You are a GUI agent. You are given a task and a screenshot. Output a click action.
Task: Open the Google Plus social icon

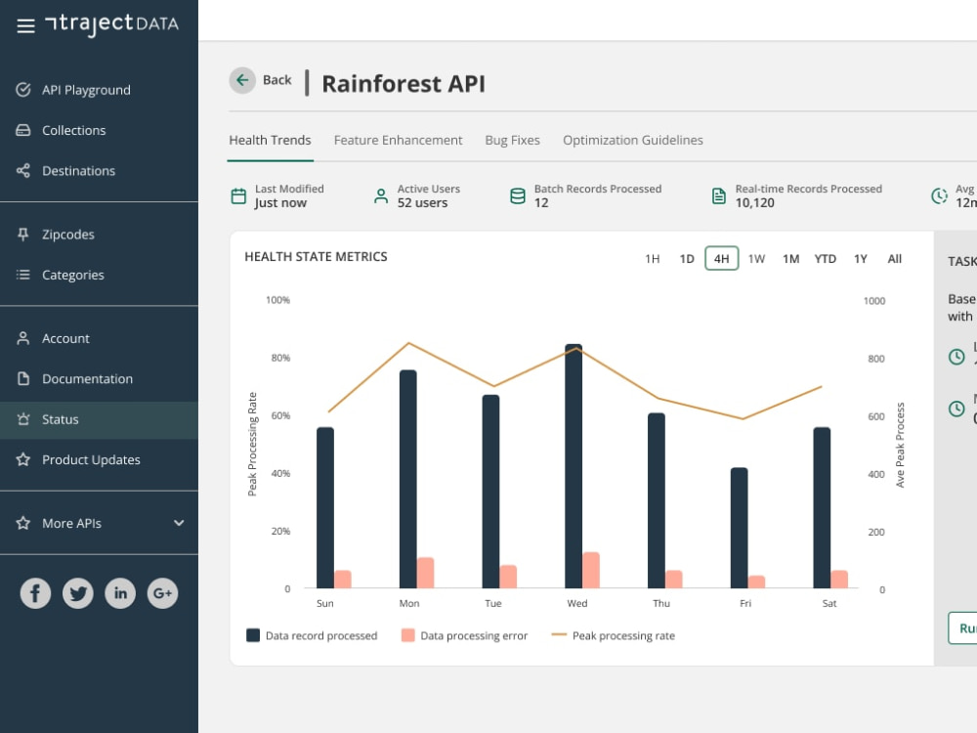point(162,593)
